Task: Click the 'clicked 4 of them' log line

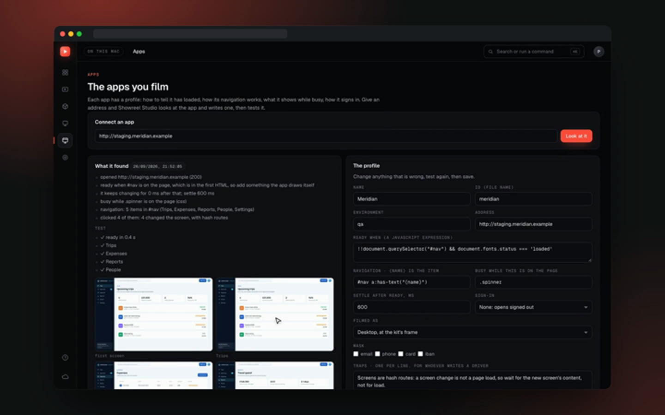Action: (164, 218)
